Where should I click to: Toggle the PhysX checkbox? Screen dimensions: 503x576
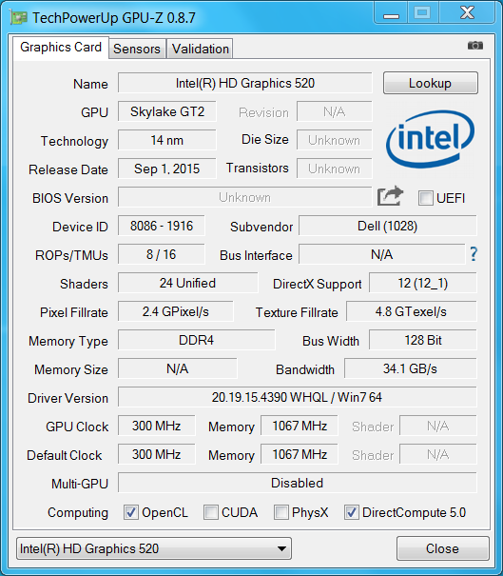coord(281,512)
